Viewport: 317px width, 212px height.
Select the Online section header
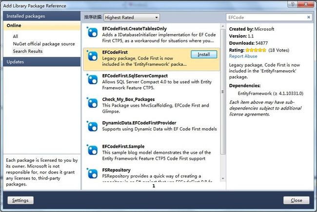(42, 25)
